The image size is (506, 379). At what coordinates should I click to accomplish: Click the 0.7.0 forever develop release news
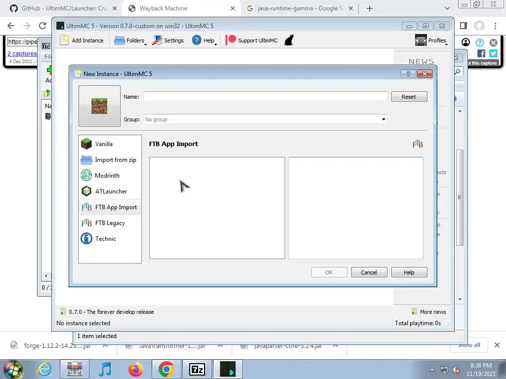coord(107,312)
